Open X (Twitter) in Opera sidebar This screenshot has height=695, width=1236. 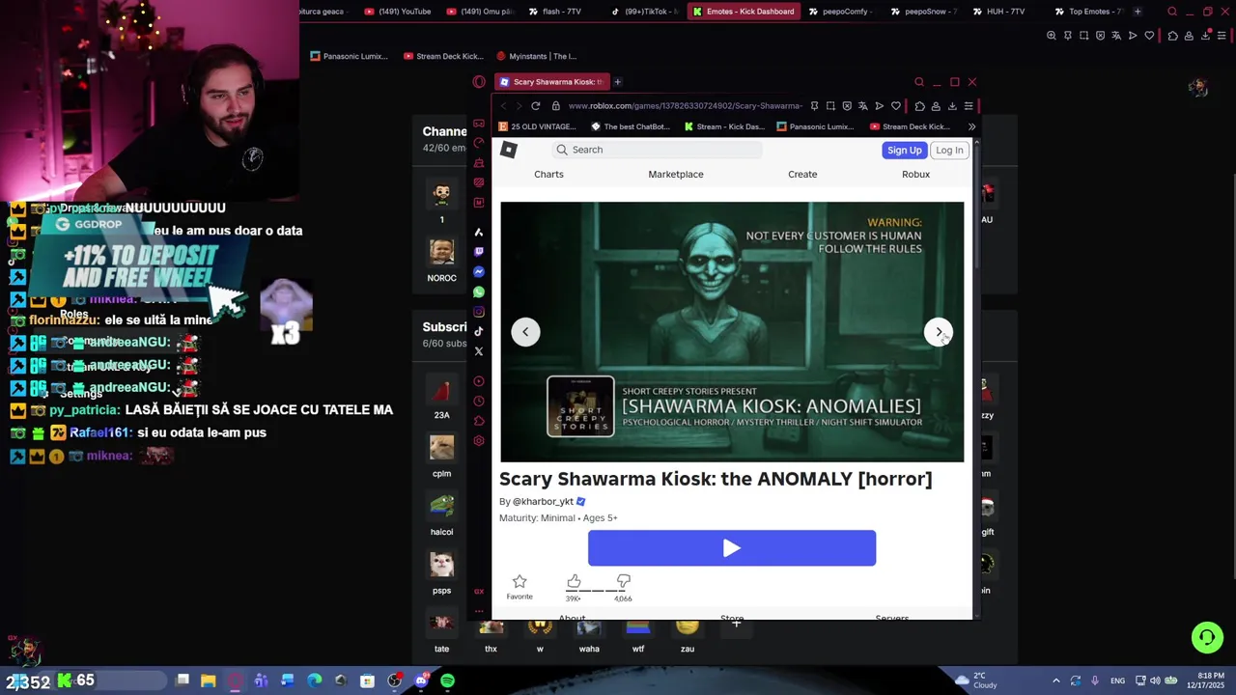pyautogui.click(x=479, y=351)
